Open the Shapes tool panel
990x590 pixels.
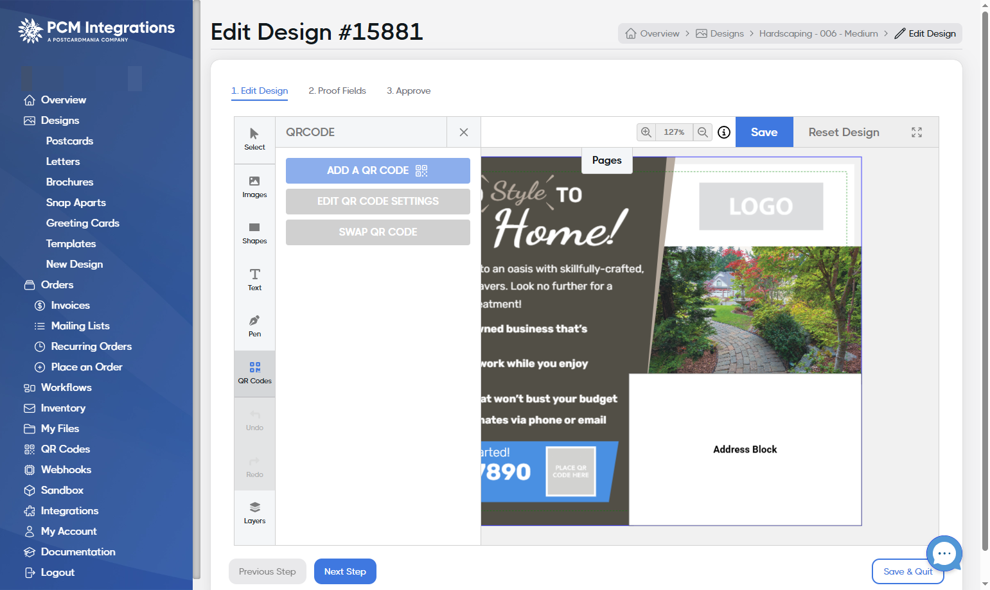point(254,233)
